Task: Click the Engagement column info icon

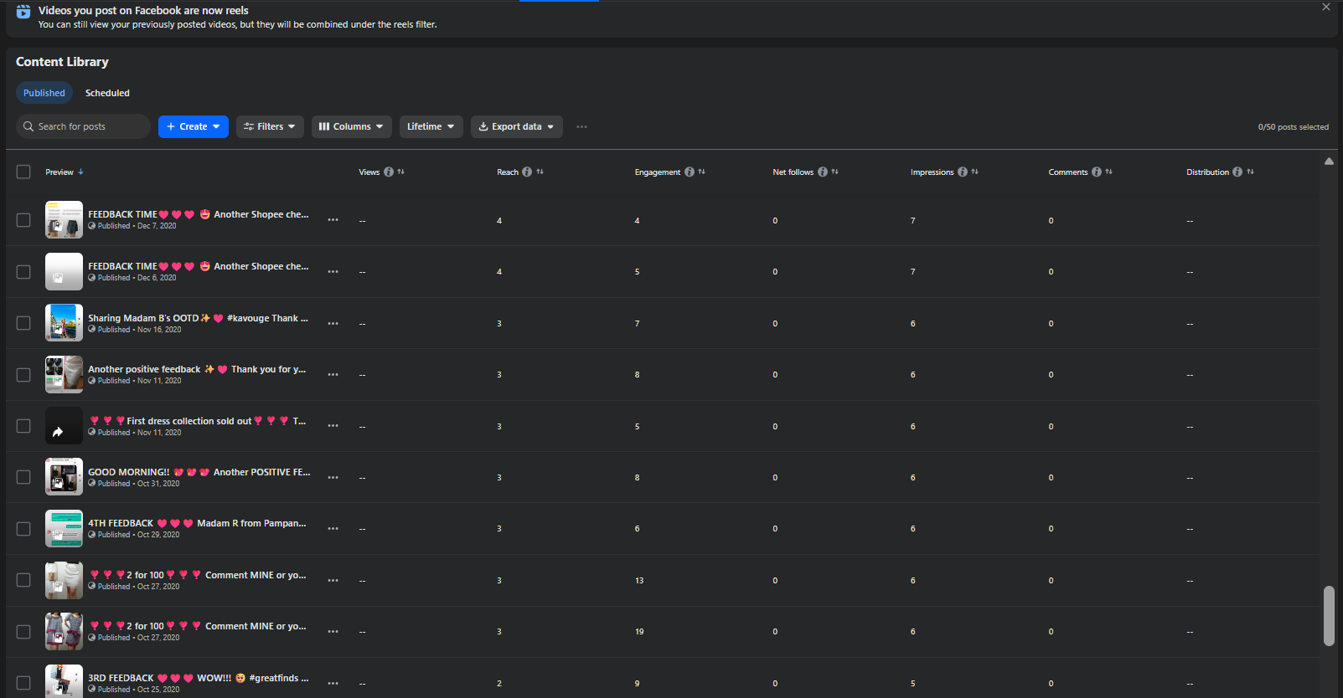Action: (690, 172)
